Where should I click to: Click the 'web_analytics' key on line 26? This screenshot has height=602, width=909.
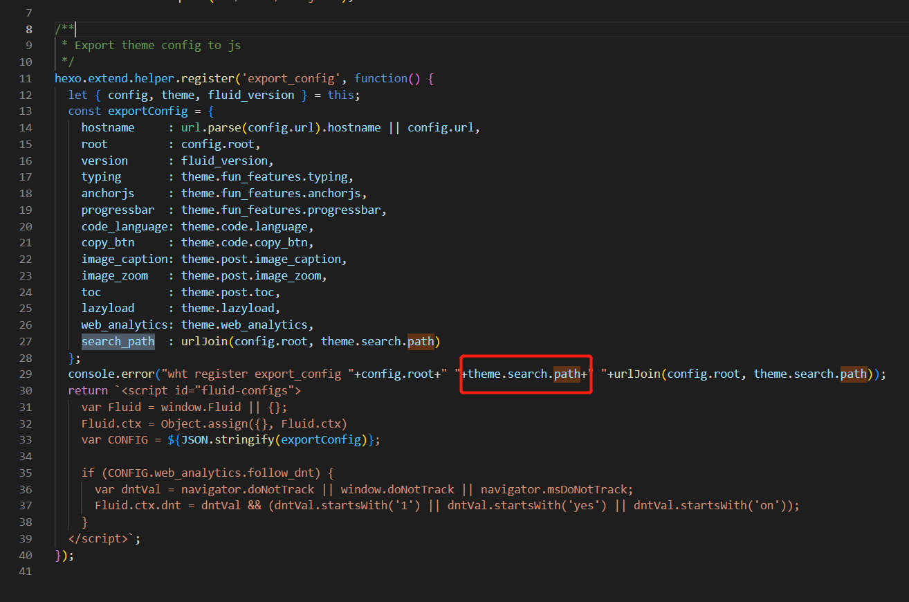coord(125,325)
